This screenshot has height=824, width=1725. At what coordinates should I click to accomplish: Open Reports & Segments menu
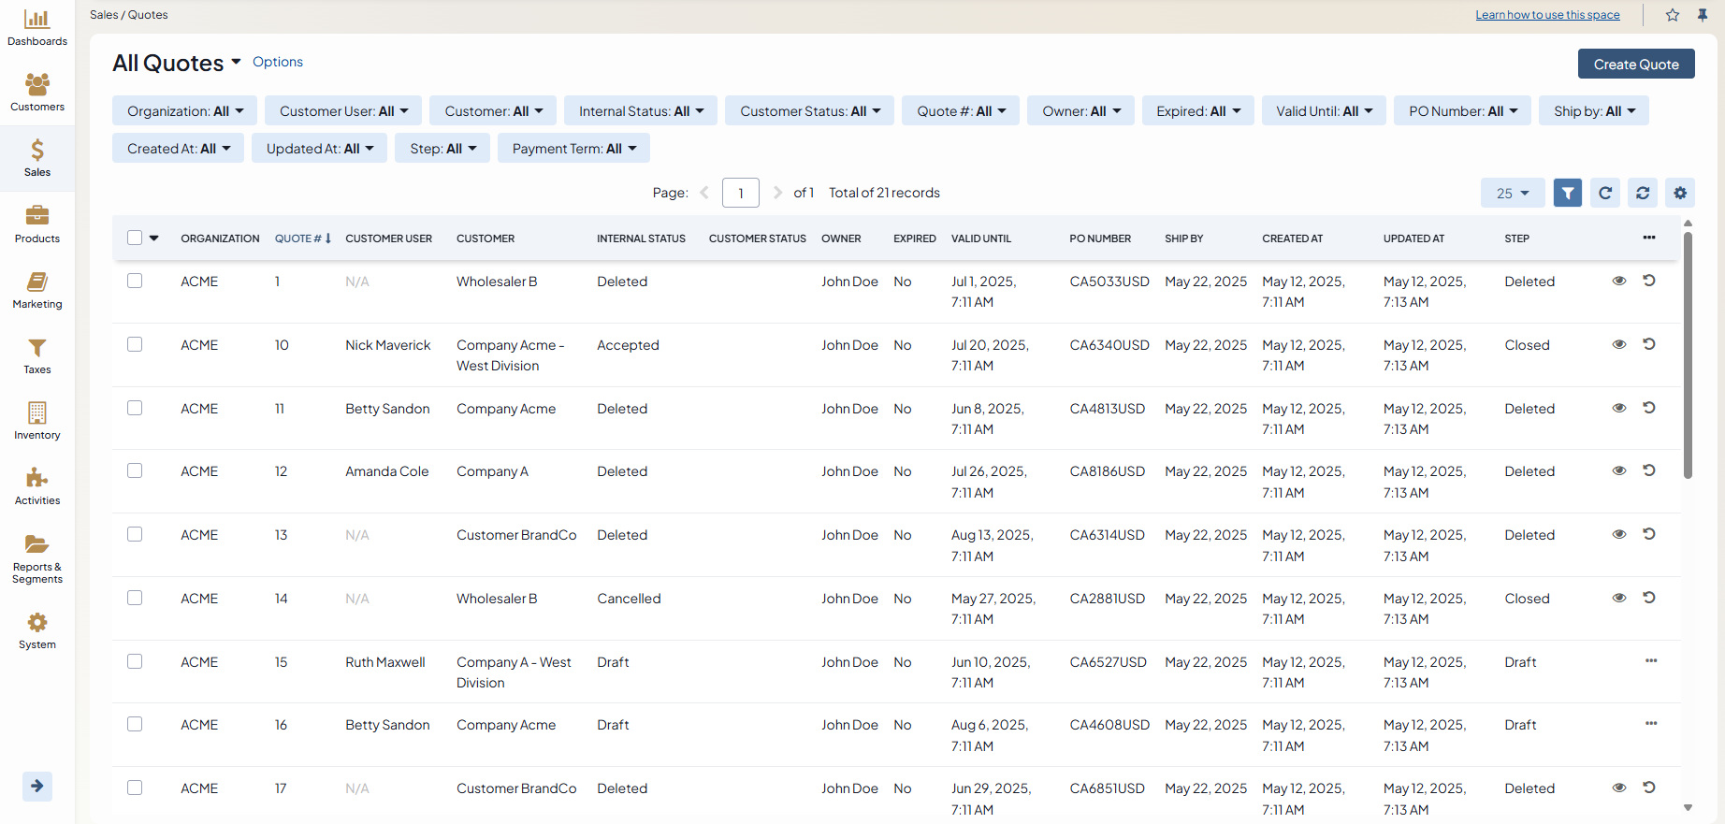click(x=37, y=558)
